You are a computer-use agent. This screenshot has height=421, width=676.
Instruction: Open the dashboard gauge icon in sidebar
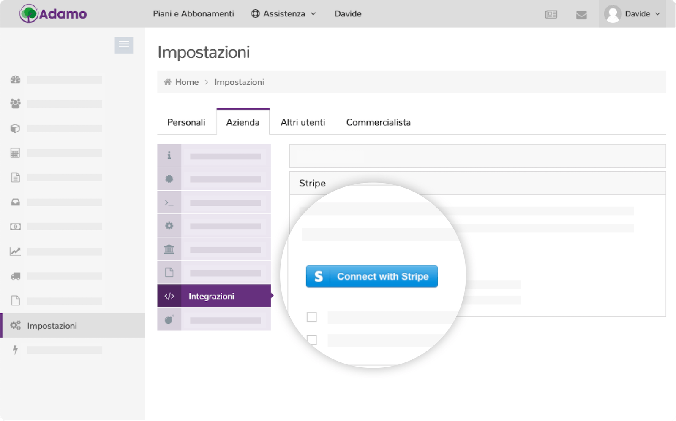pos(15,79)
